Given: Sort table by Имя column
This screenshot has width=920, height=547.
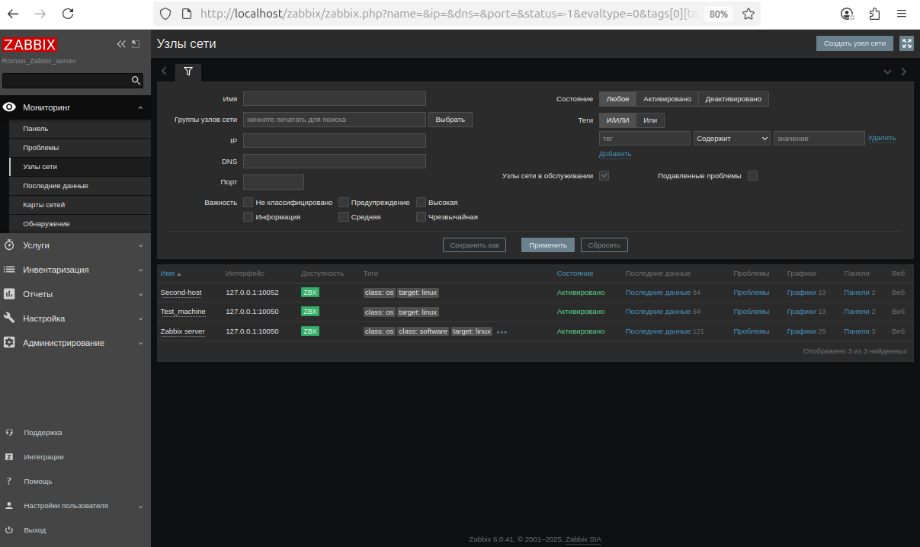Looking at the screenshot, I should 171,273.
